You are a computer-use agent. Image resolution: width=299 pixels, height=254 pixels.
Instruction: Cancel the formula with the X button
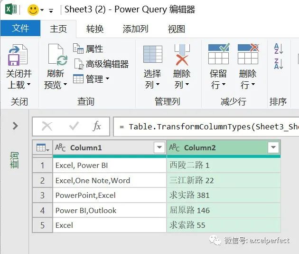tap(47, 127)
